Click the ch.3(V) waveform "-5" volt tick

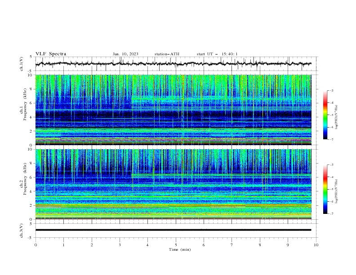[x=31, y=238]
